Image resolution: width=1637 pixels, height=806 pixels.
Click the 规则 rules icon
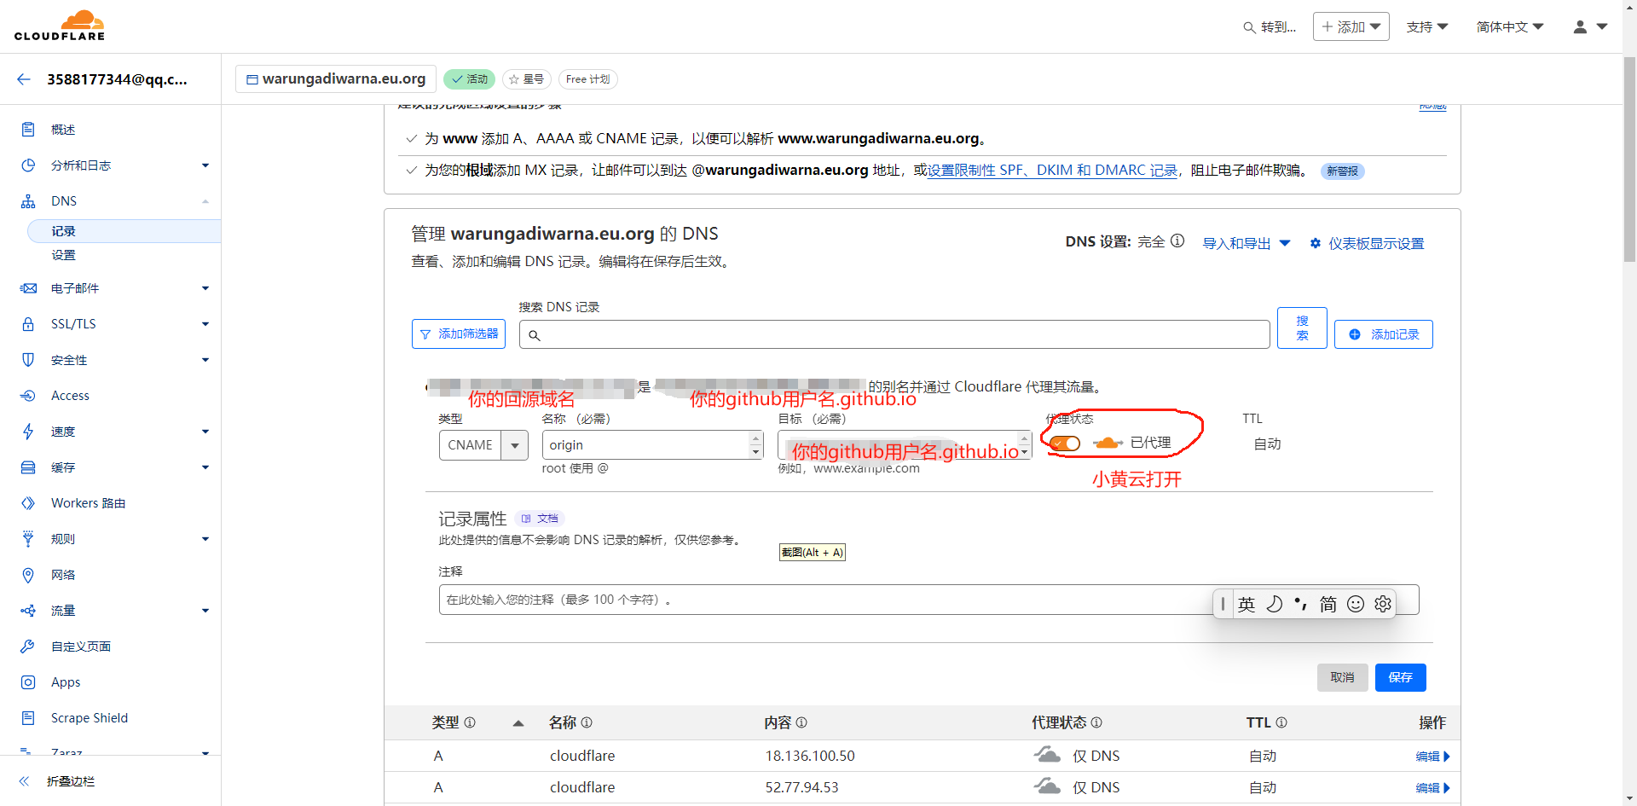coord(28,539)
